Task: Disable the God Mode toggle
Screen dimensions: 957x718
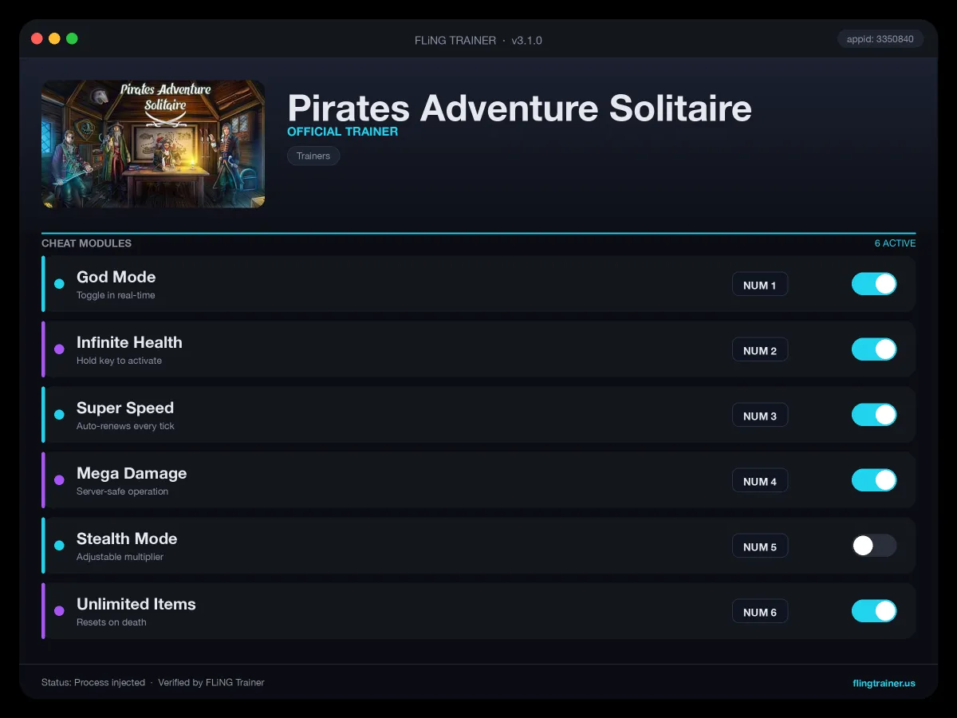Action: [874, 284]
